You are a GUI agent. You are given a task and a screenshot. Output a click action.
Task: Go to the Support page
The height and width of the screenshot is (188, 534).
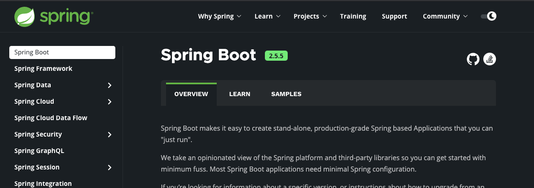point(394,16)
